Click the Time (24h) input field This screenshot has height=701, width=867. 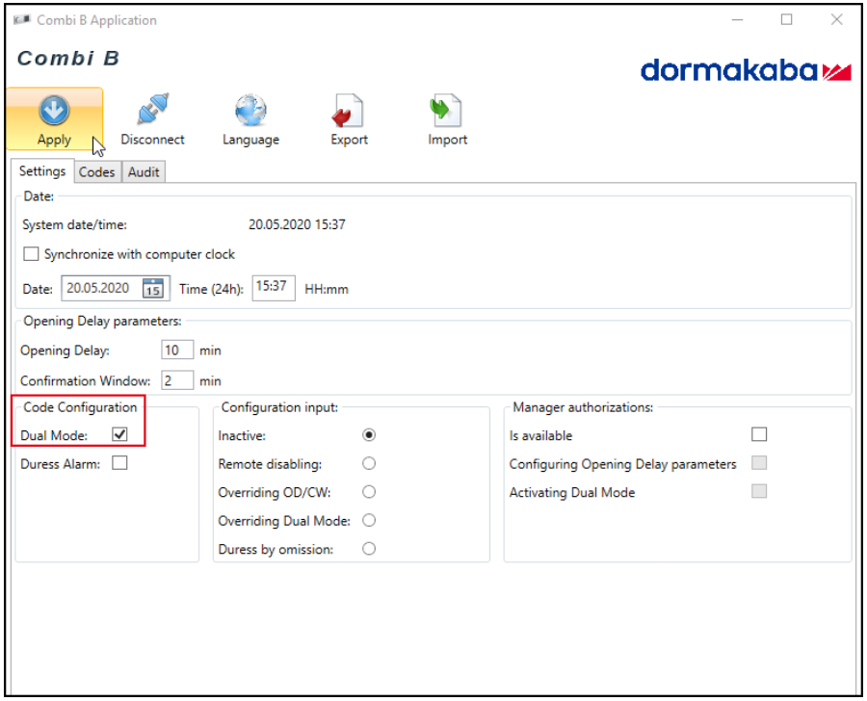pos(274,288)
